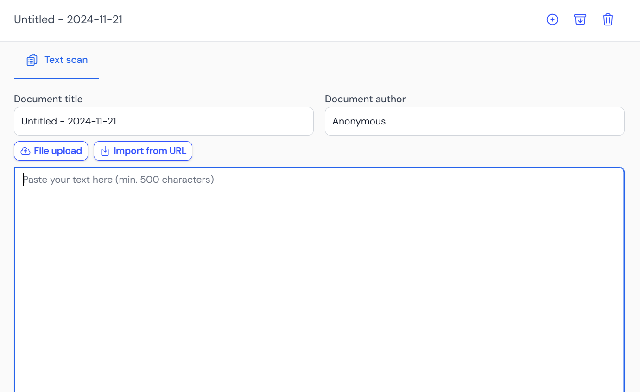Click the trash can delete icon

click(608, 19)
